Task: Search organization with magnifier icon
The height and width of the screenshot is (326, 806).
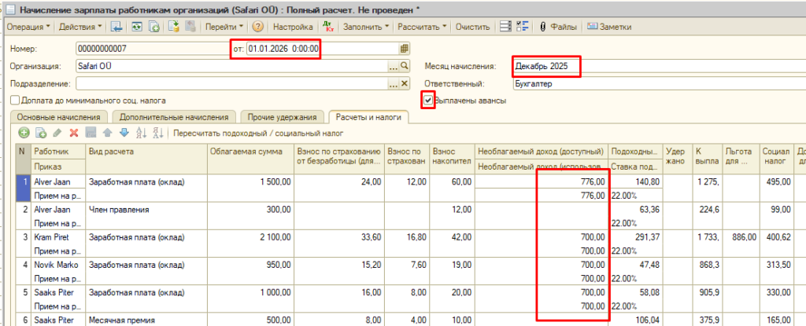Action: point(405,66)
